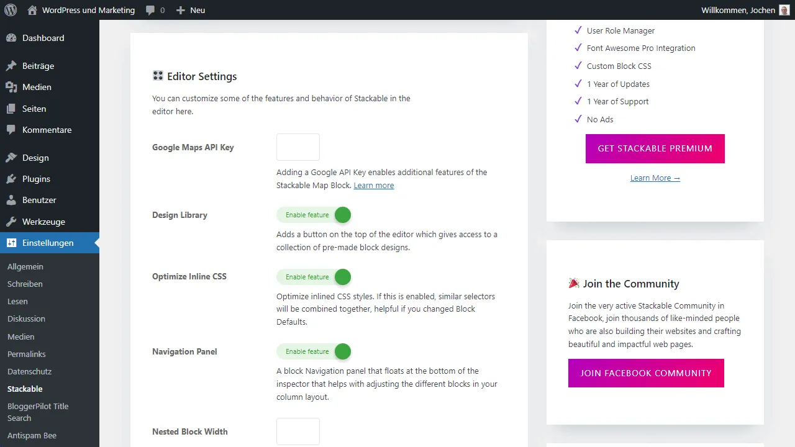Focus the Nested Block Width field
795x447 pixels.
coord(298,431)
